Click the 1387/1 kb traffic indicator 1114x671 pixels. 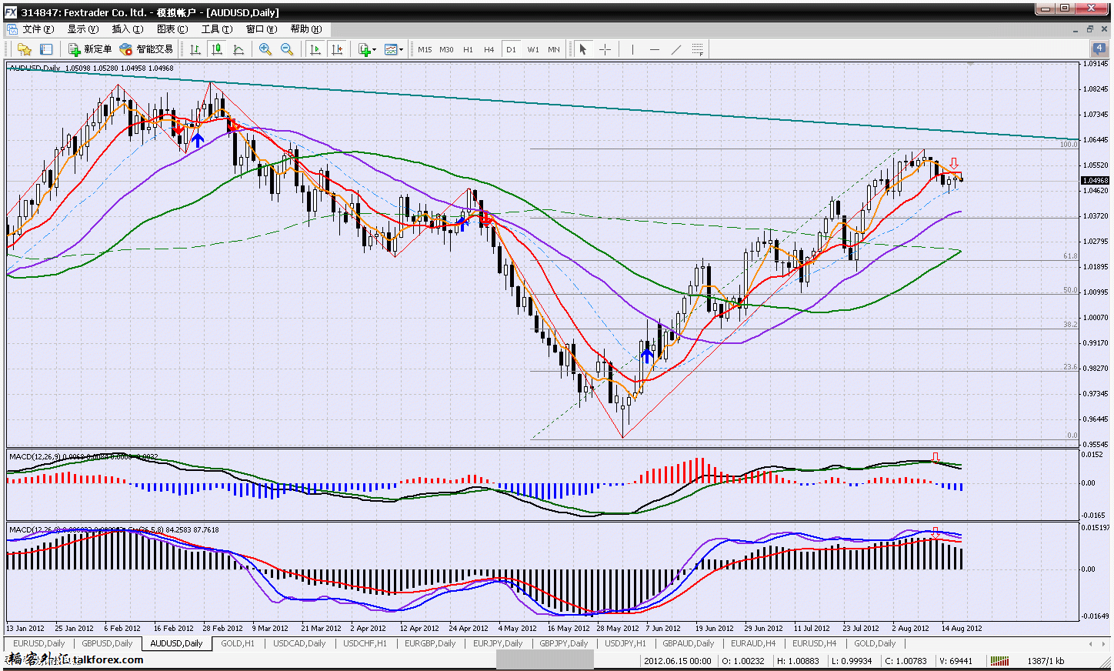click(1046, 661)
